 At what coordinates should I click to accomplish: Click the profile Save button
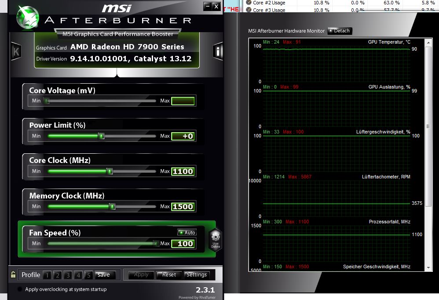click(105, 275)
